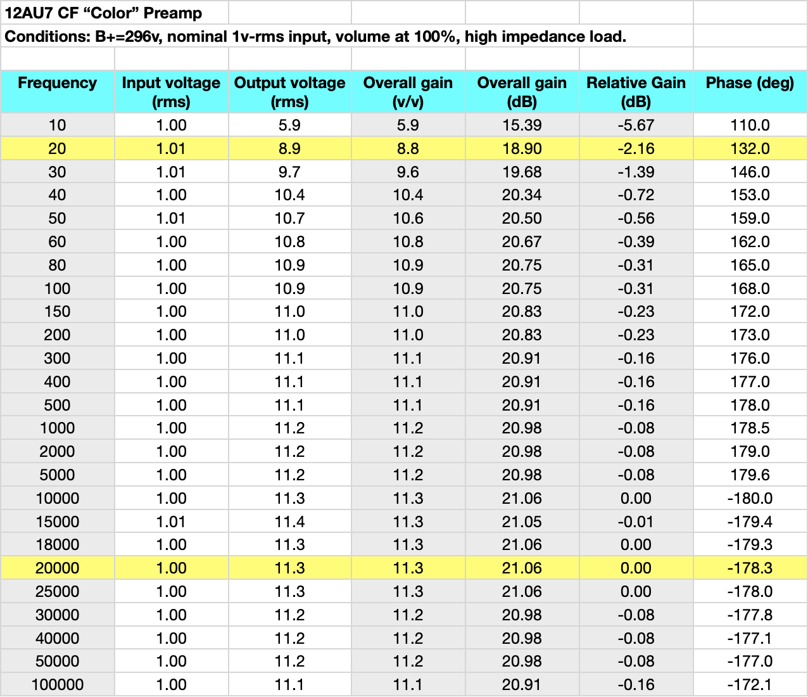Click the phase cell 110.0
The width and height of the screenshot is (808, 697).
[750, 125]
